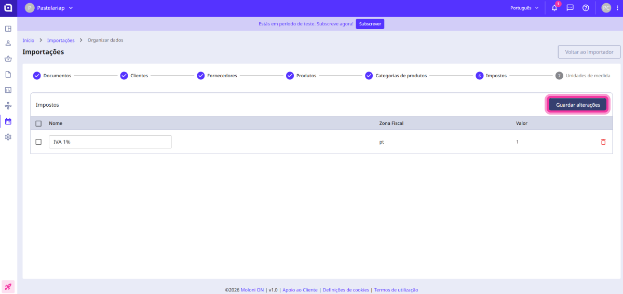Image resolution: width=623 pixels, height=294 pixels.
Task: Click the Subscrever button in banner
Action: pos(370,24)
